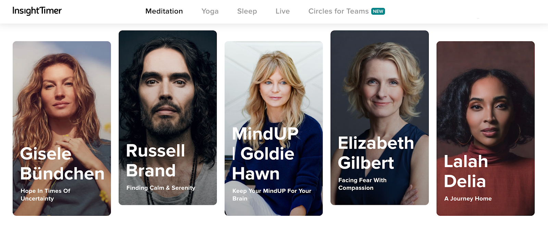Click the Russell Brand name heading
Viewport: 548px width, 225px height.
coord(155,160)
